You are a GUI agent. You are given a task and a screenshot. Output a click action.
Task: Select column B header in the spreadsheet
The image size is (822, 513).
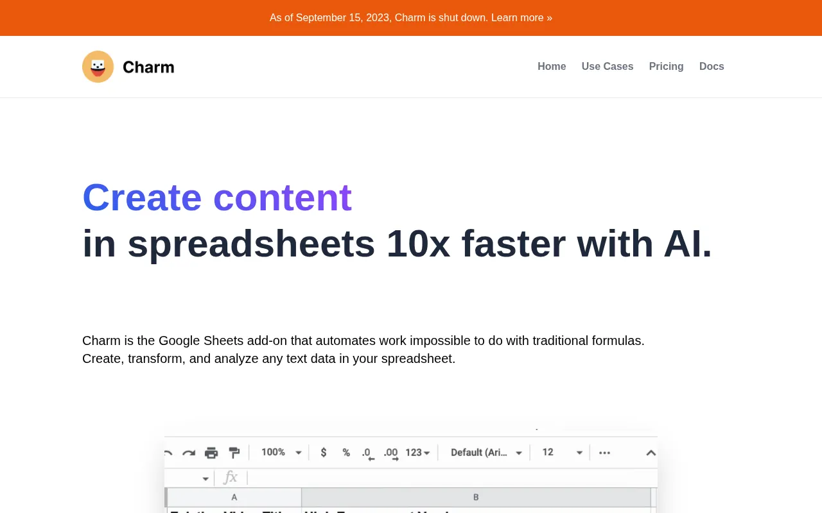coord(476,497)
